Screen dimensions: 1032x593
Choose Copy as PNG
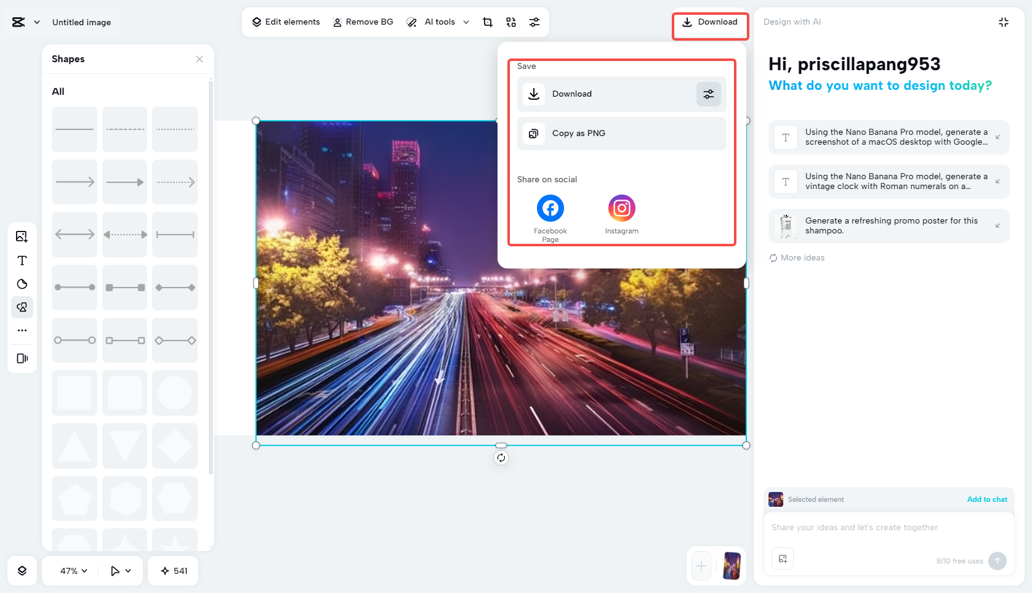click(x=622, y=134)
